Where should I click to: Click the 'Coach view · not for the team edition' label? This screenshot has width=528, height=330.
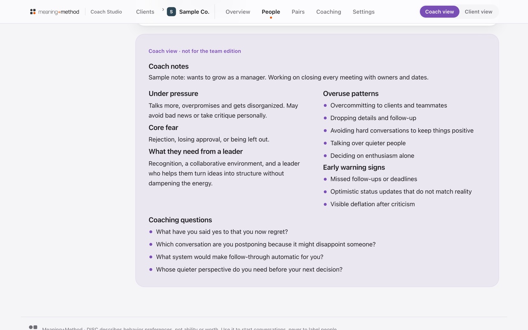click(195, 51)
